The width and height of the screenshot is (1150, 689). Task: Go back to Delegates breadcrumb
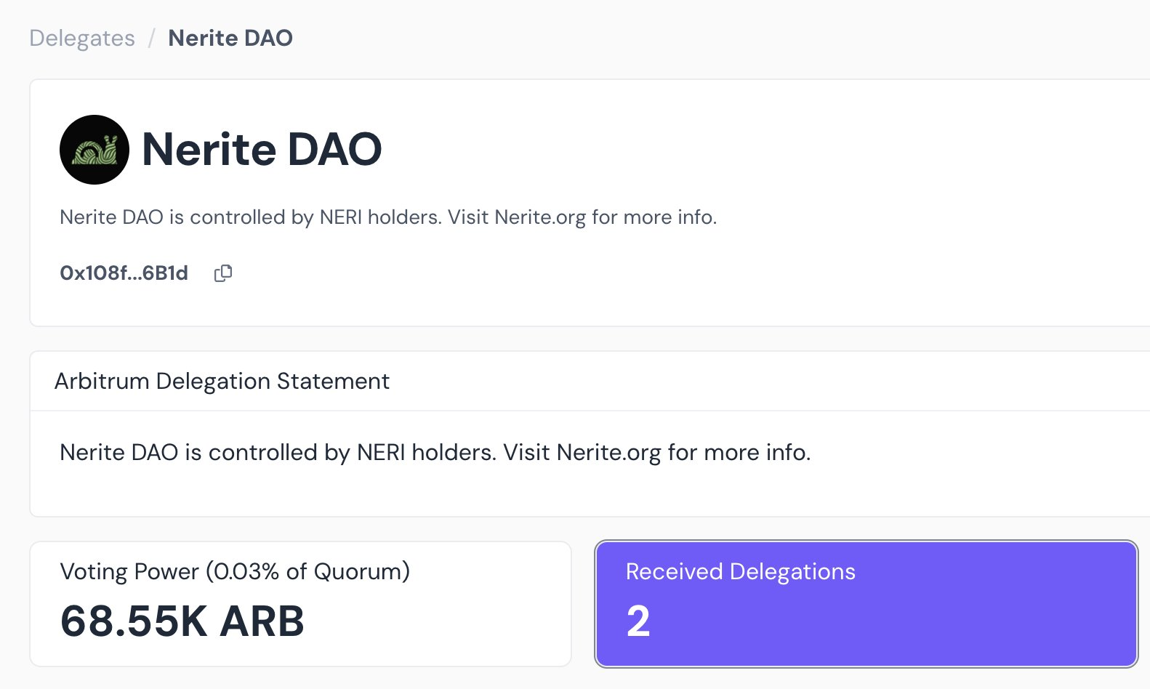[82, 38]
